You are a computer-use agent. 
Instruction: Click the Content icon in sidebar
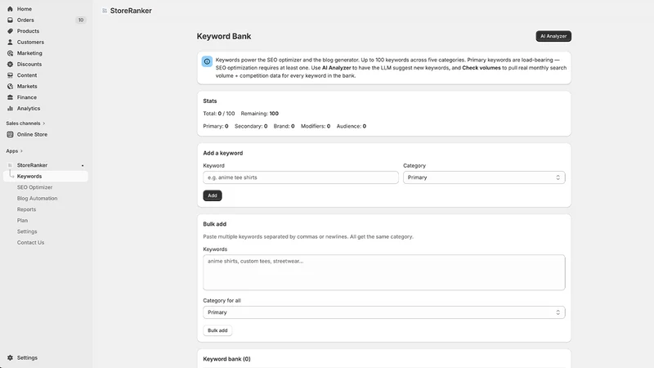click(10, 75)
